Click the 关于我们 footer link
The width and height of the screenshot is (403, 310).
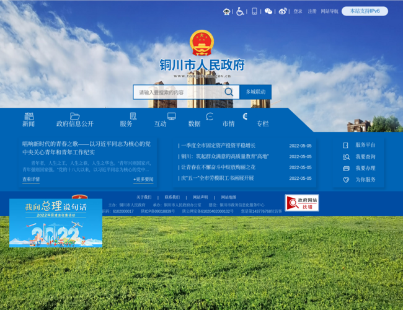[144, 197]
